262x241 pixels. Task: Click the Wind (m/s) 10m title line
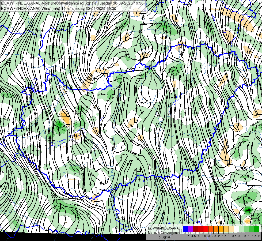click(x=59, y=8)
